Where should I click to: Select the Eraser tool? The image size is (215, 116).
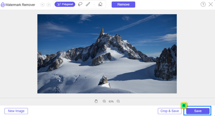[100, 4]
